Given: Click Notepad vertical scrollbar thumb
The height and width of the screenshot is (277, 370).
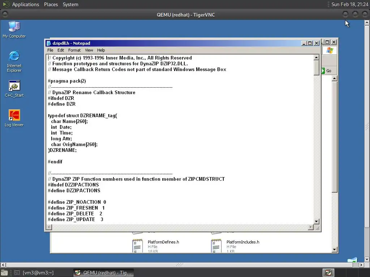Looking at the screenshot, I should pyautogui.click(x=317, y=67).
